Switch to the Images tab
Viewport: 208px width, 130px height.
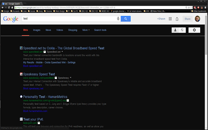[x=37, y=30]
